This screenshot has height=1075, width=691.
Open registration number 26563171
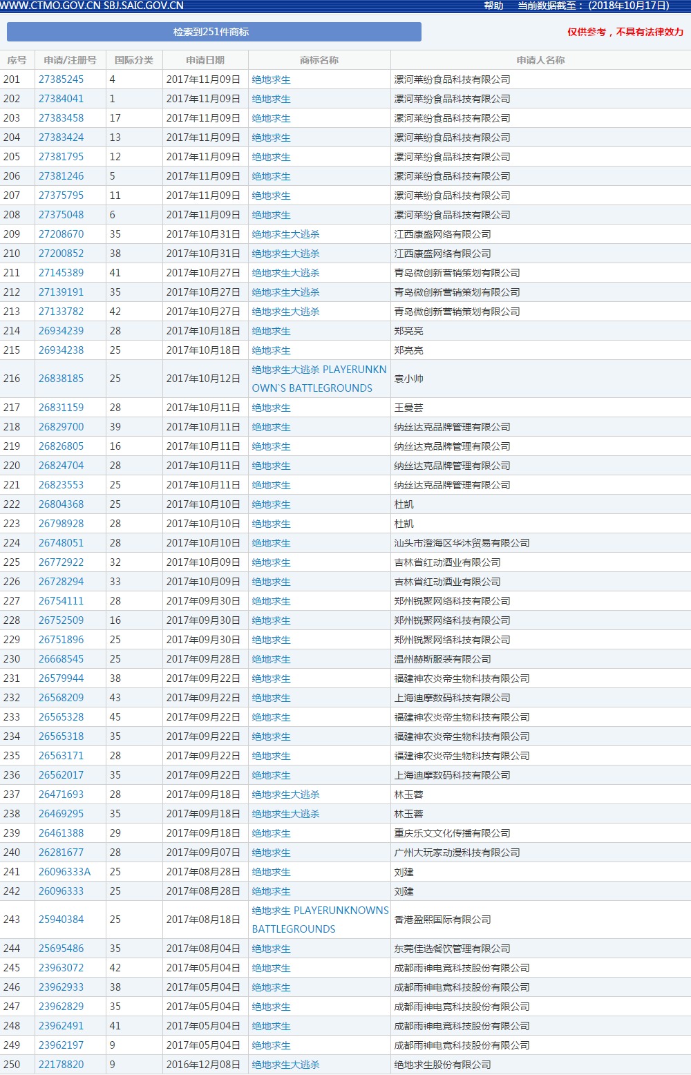pyautogui.click(x=61, y=756)
